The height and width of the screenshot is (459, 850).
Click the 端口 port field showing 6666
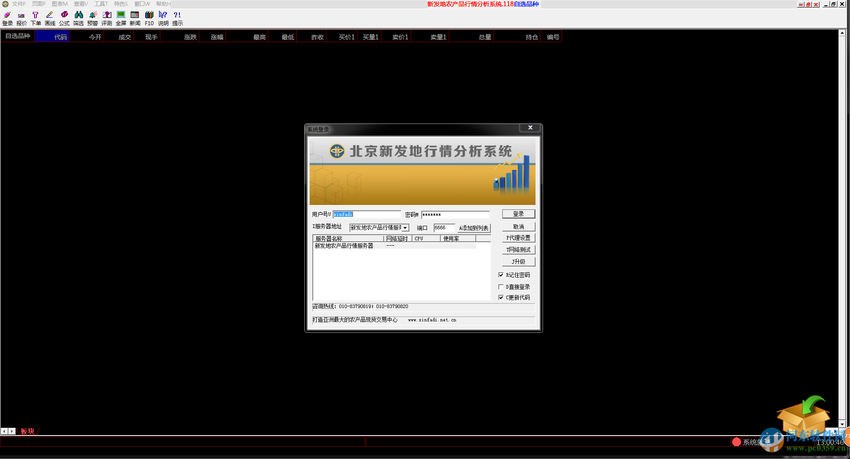click(x=444, y=228)
